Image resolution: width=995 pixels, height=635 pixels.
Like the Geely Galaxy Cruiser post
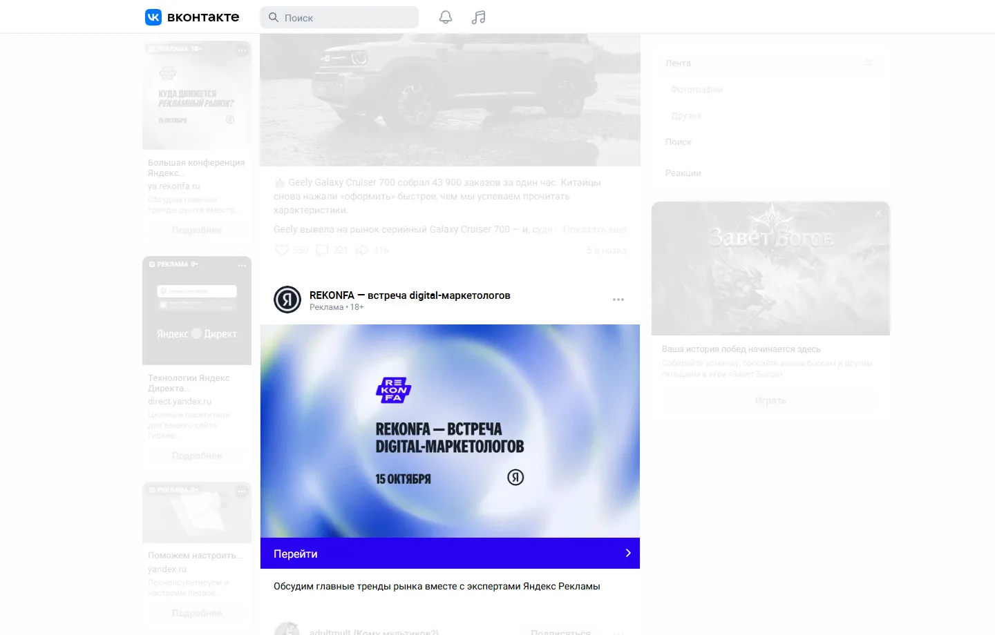(x=282, y=250)
